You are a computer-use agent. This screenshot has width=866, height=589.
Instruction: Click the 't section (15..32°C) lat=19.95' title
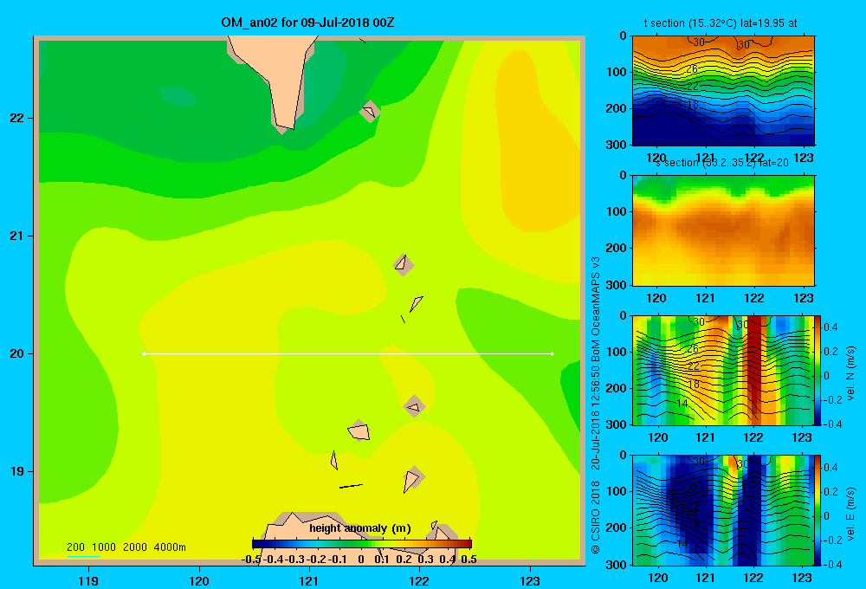(x=721, y=23)
